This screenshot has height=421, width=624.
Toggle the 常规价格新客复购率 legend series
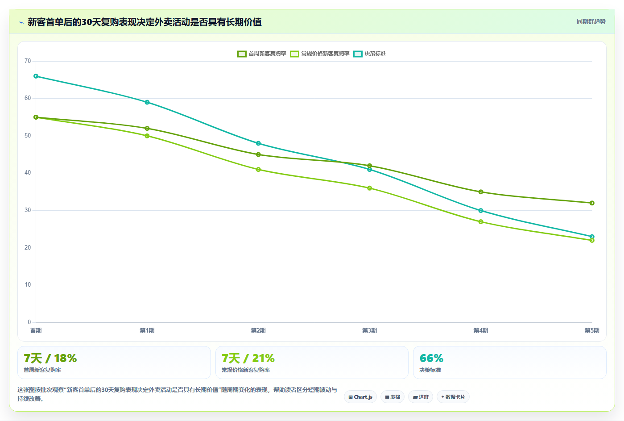pyautogui.click(x=320, y=54)
